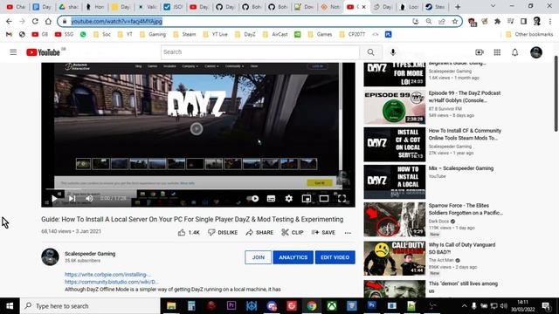The image size is (559, 314).
Task: Click Call of Duty Vanguard video thumbnail
Action: tap(394, 258)
